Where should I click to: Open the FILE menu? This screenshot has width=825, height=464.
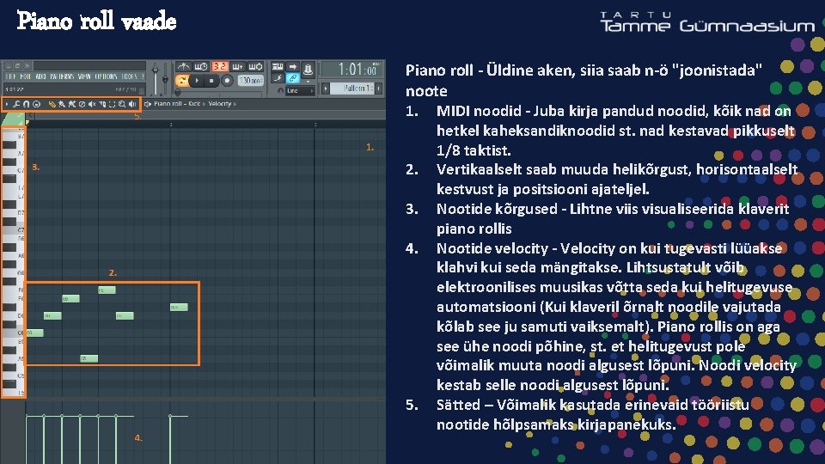point(10,76)
